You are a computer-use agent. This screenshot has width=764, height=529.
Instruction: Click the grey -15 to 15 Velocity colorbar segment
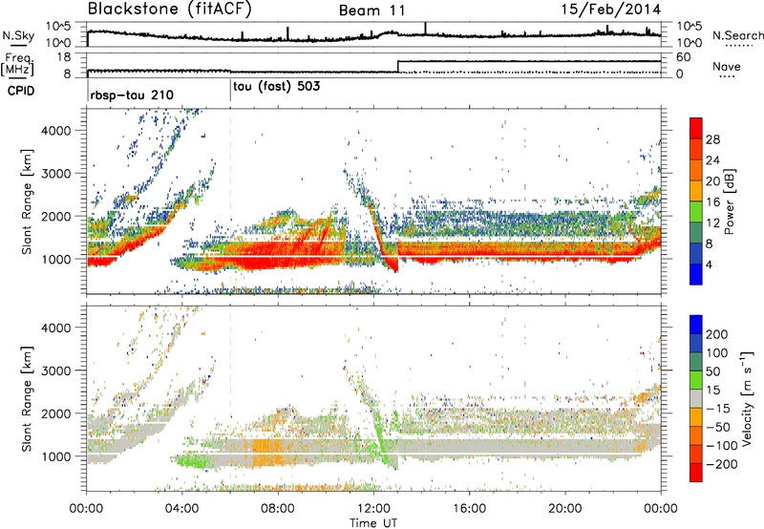(696, 398)
